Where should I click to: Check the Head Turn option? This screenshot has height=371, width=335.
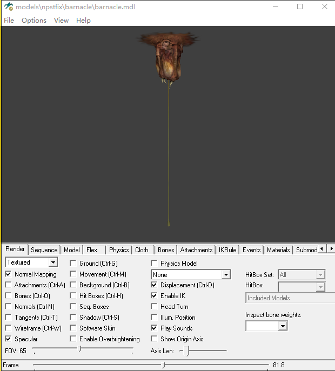(x=154, y=306)
